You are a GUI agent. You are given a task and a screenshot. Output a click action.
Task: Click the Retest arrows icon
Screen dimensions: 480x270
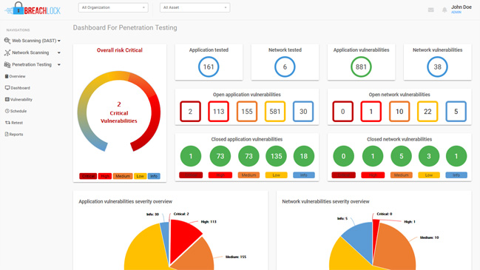tap(7, 123)
